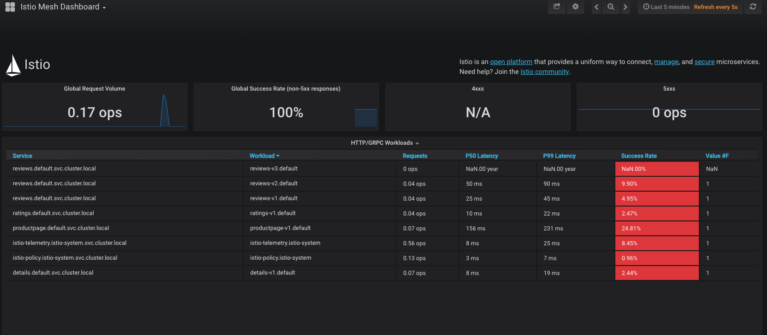Click the Refresh every 5s setting

pos(716,7)
